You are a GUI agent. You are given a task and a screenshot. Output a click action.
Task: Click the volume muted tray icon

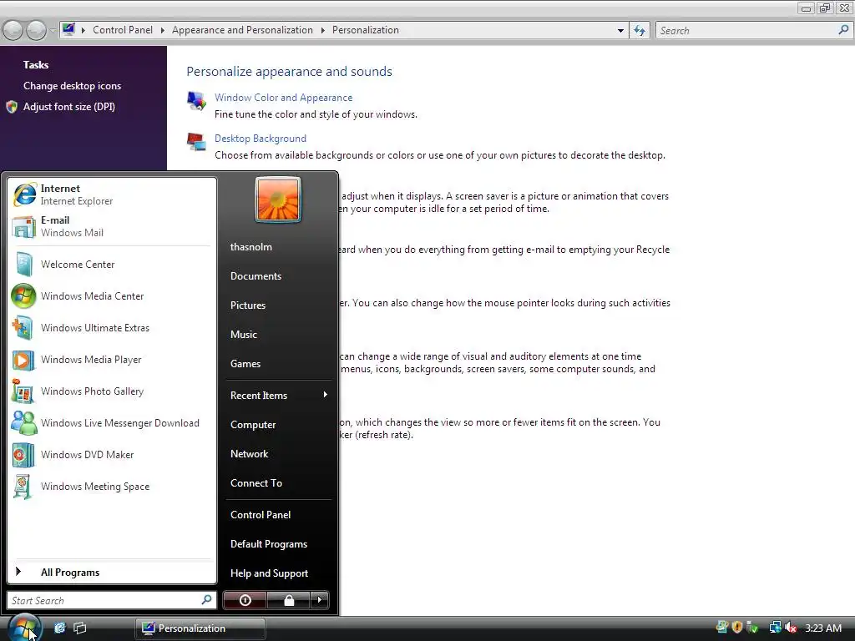(x=792, y=628)
